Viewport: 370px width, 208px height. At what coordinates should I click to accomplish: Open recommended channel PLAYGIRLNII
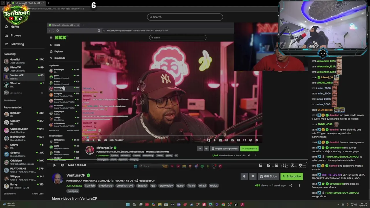pyautogui.click(x=23, y=170)
